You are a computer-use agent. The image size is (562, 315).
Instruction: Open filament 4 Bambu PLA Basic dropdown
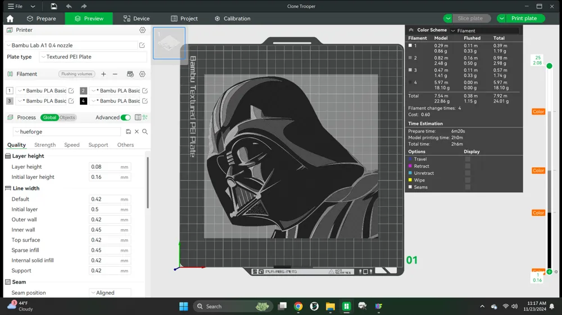pyautogui.click(x=115, y=101)
